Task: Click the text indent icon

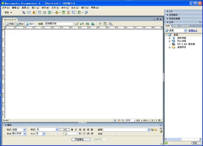Action: click(x=92, y=134)
